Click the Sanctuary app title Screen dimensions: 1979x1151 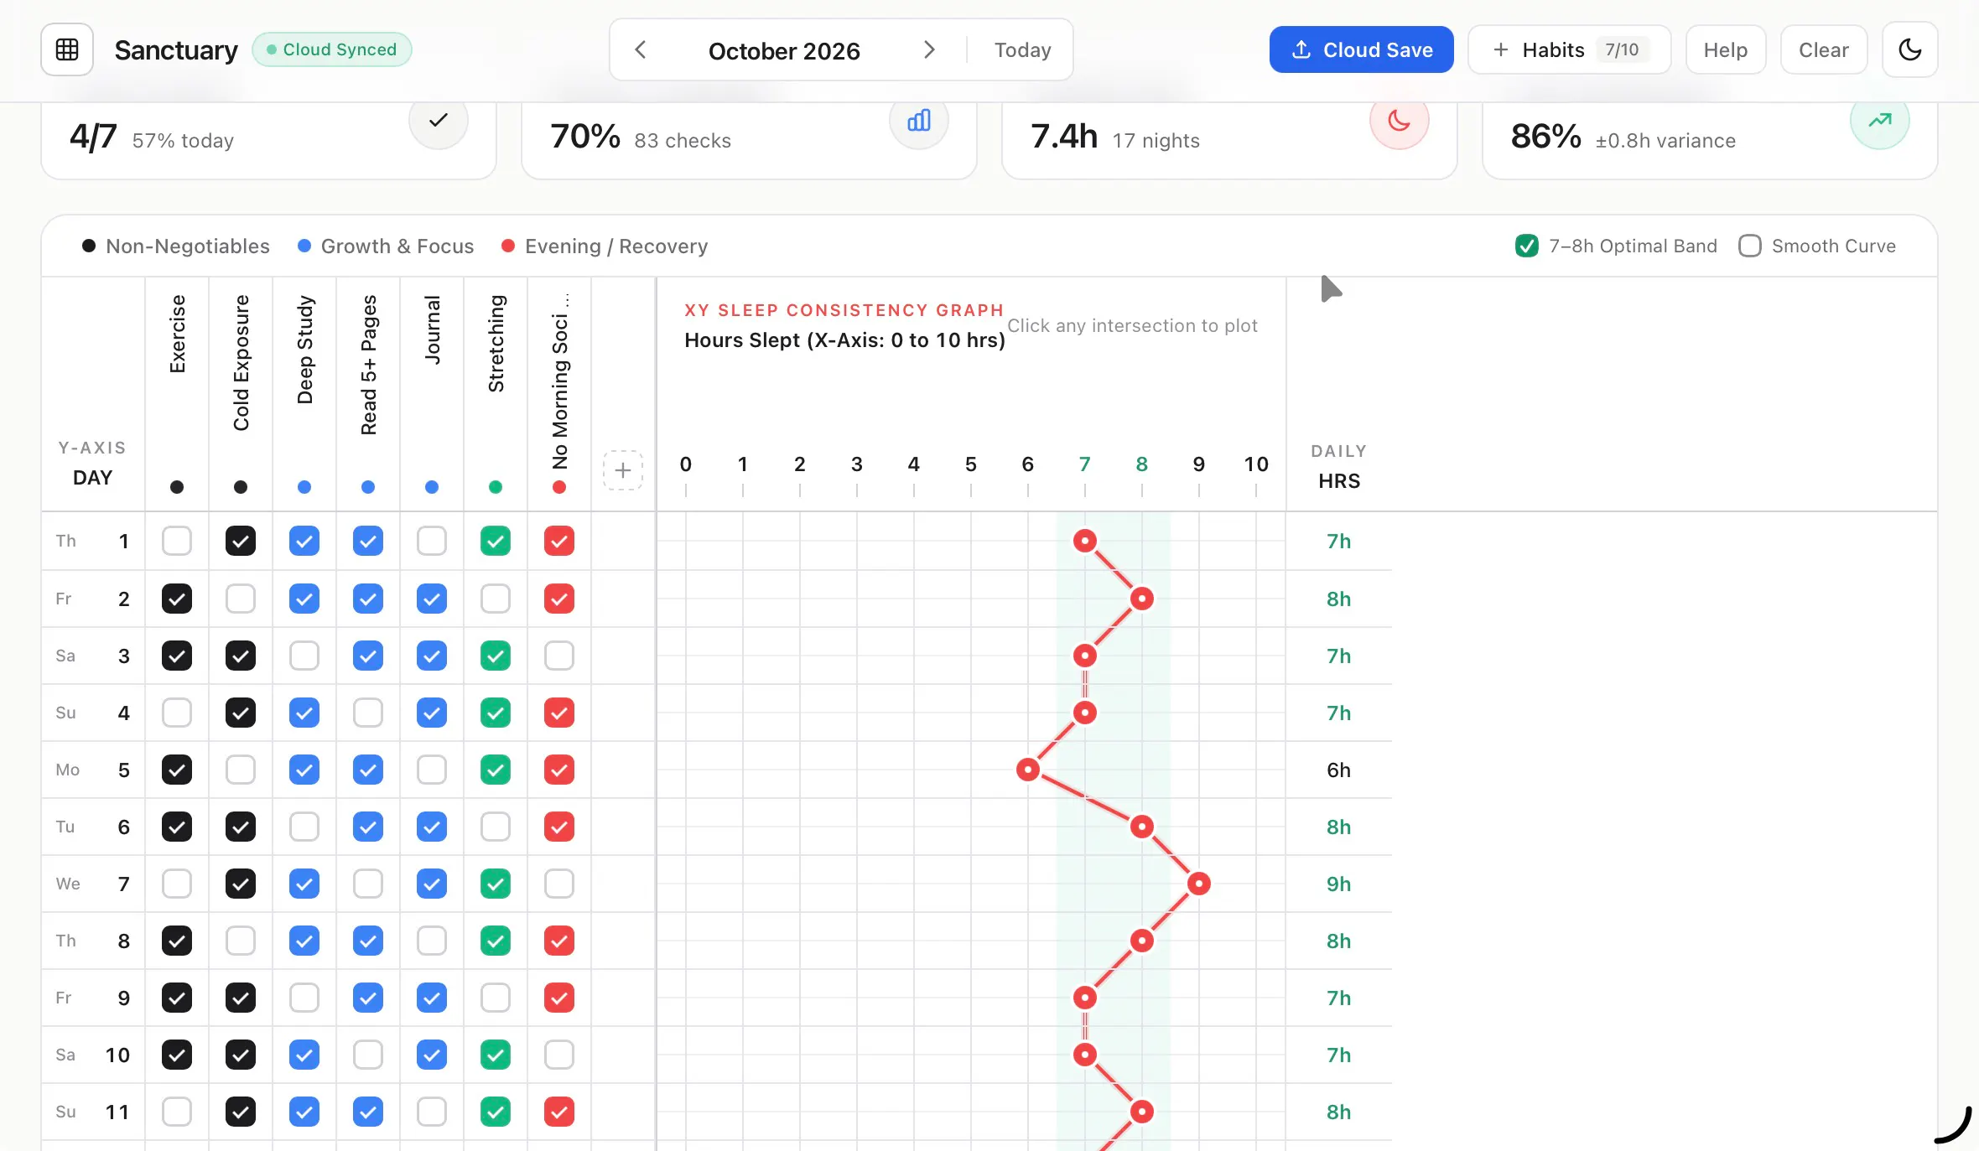point(176,50)
